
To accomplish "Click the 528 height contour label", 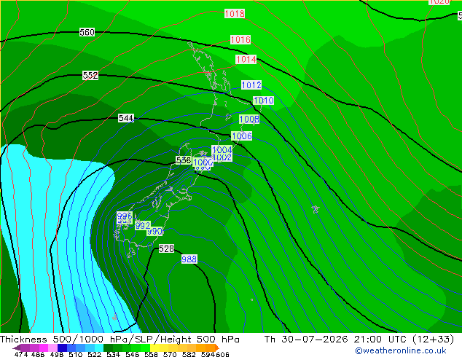I will 166,249.
